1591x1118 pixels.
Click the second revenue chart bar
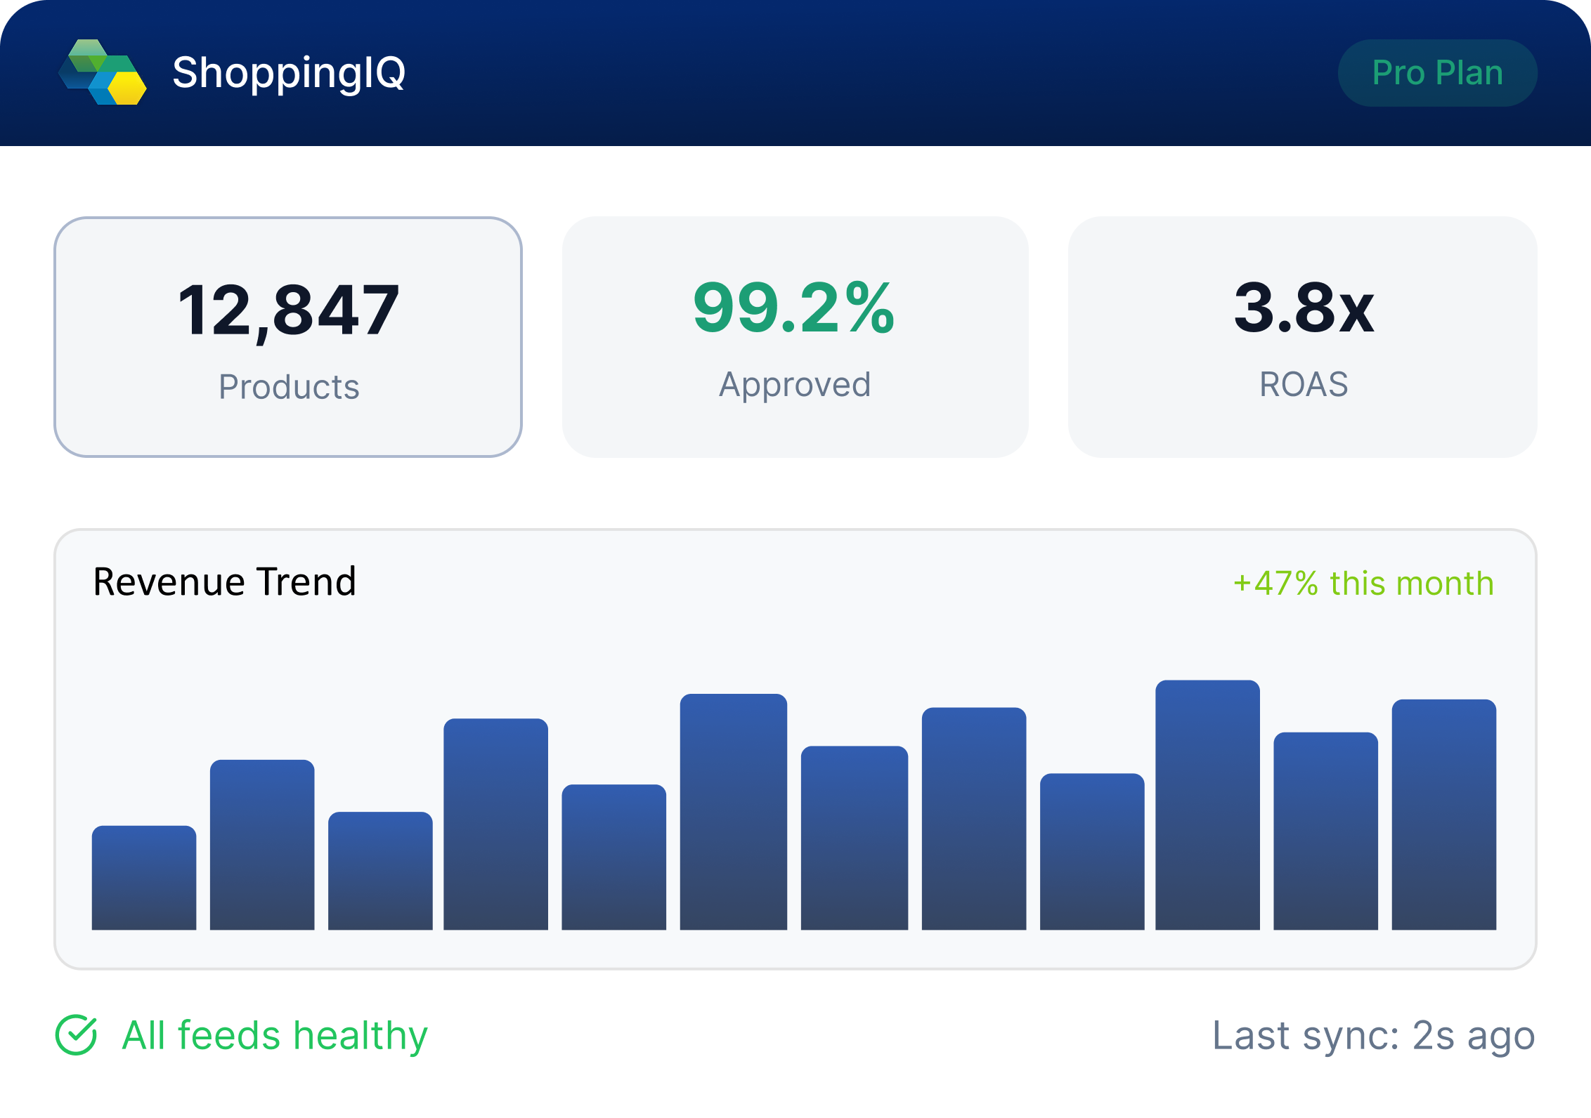click(262, 845)
